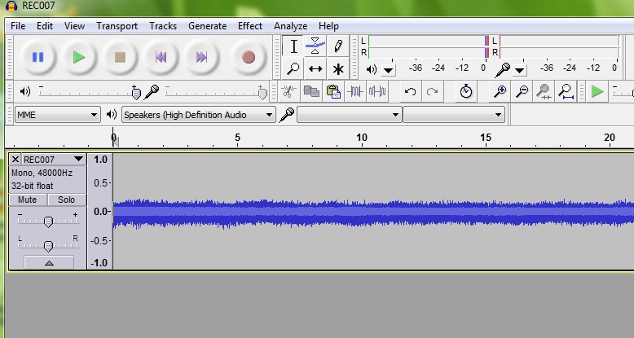The height and width of the screenshot is (338, 634).
Task: Open the MME audio host dropdown
Action: [x=57, y=115]
